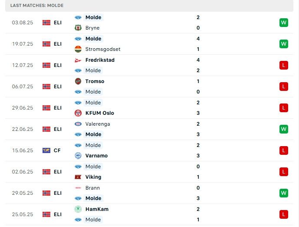Screen dimensions: 299x227
Task: Click the HamKam club crest
Action: coord(78,209)
